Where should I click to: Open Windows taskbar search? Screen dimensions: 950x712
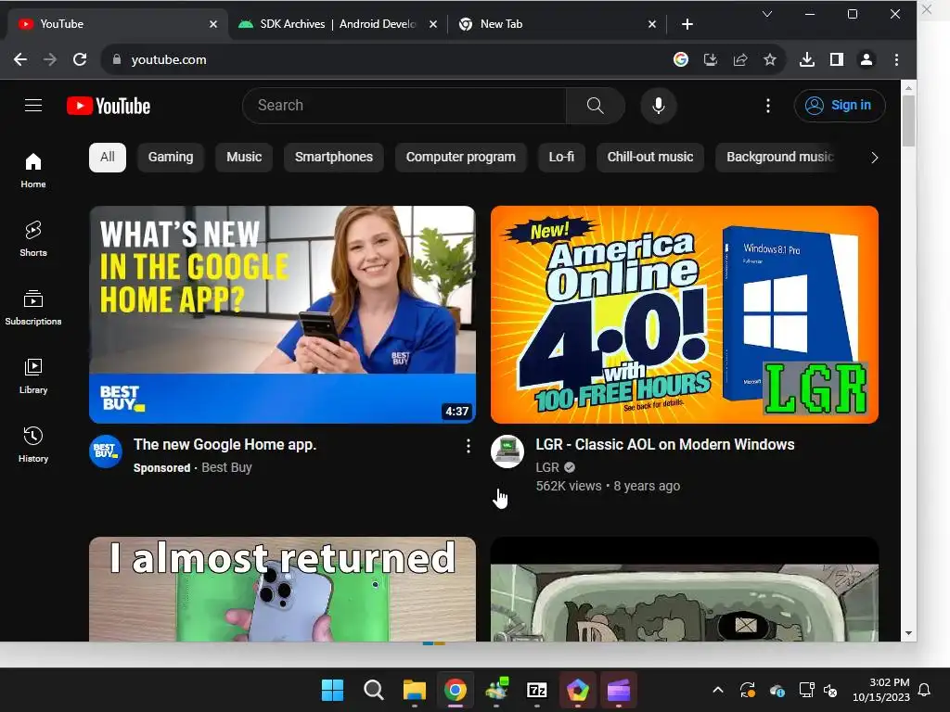coord(373,690)
